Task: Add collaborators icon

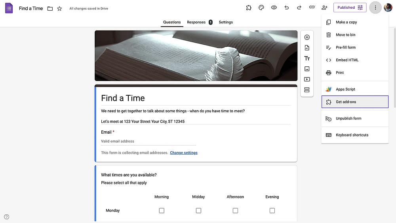Action: click(325, 8)
